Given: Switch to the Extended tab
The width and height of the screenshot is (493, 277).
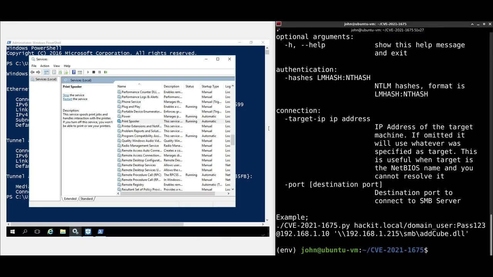Looking at the screenshot, I should (70, 199).
